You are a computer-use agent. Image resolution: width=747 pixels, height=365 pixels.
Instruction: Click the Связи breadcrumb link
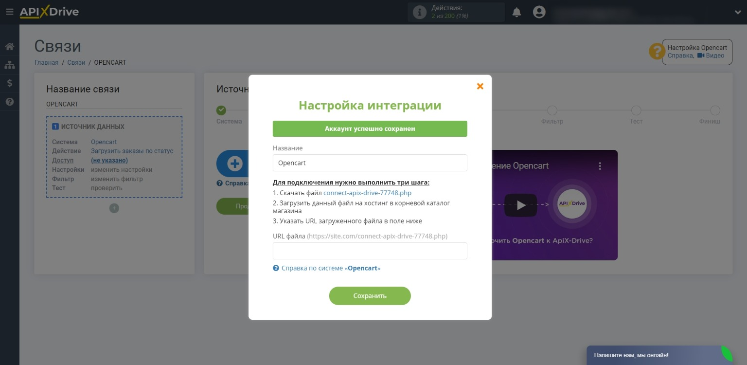point(76,62)
